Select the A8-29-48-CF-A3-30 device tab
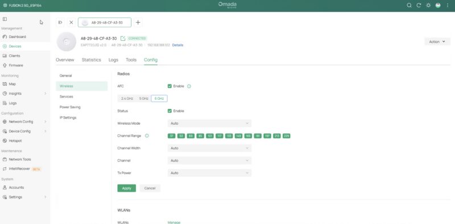Image resolution: width=455 pixels, height=224 pixels. point(105,22)
